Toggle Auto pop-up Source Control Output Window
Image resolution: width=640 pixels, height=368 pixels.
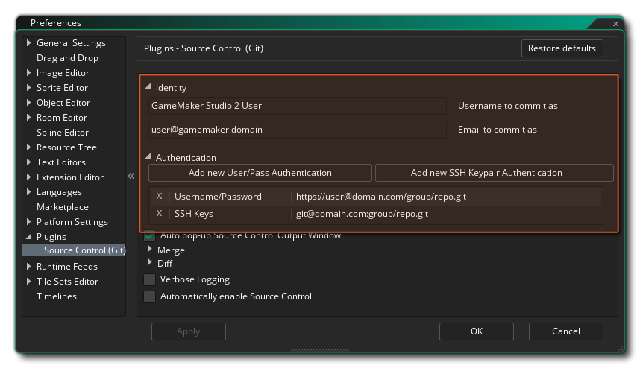(149, 236)
